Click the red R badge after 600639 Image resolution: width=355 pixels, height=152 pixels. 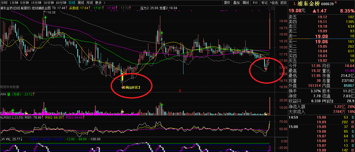point(336,3)
